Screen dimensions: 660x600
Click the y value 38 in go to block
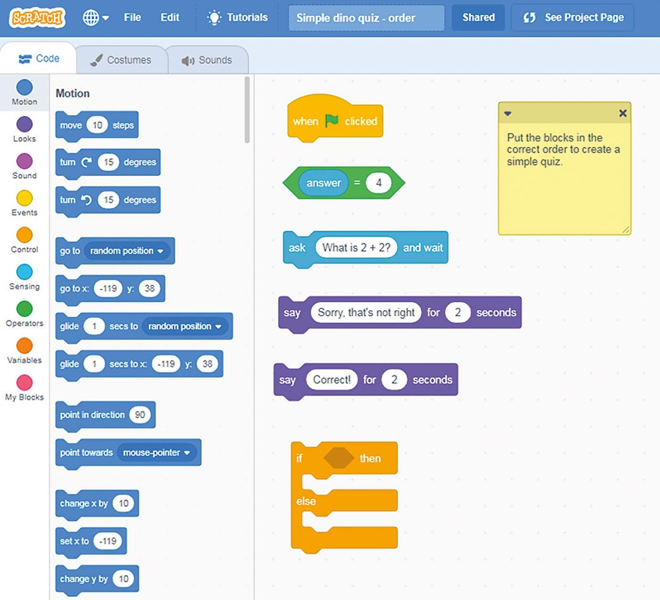coord(150,289)
